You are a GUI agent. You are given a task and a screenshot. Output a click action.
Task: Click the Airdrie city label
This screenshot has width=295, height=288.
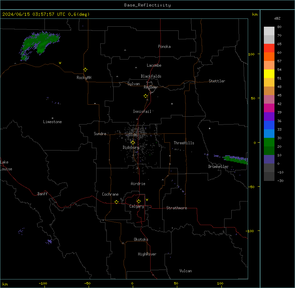pyautogui.click(x=138, y=184)
